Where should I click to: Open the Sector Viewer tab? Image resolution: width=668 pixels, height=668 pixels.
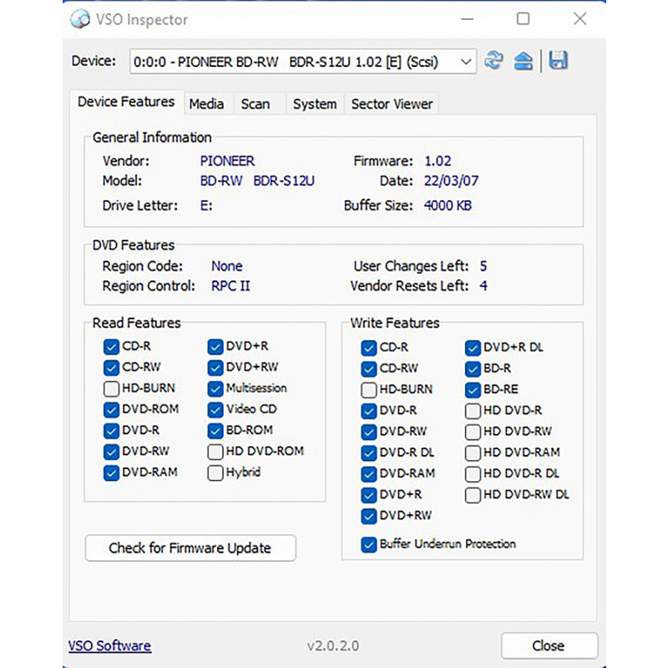pyautogui.click(x=392, y=104)
